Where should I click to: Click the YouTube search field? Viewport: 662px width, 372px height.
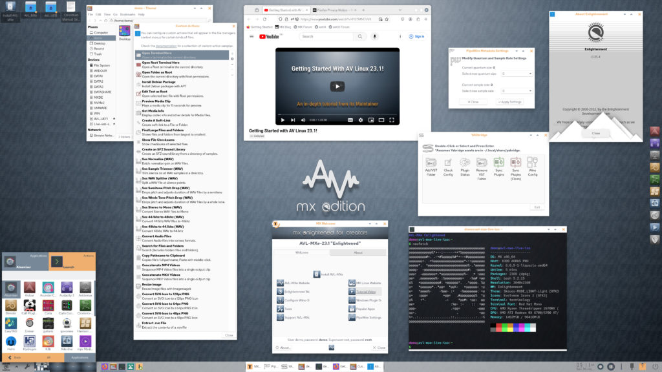pos(326,37)
